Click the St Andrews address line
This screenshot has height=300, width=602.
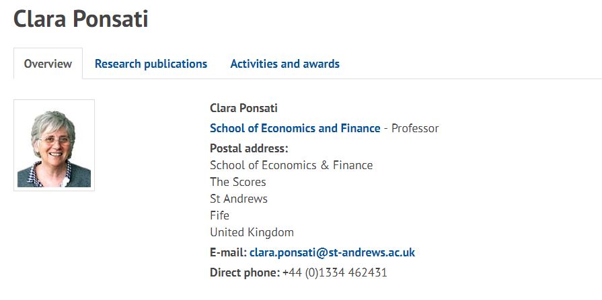click(x=239, y=199)
